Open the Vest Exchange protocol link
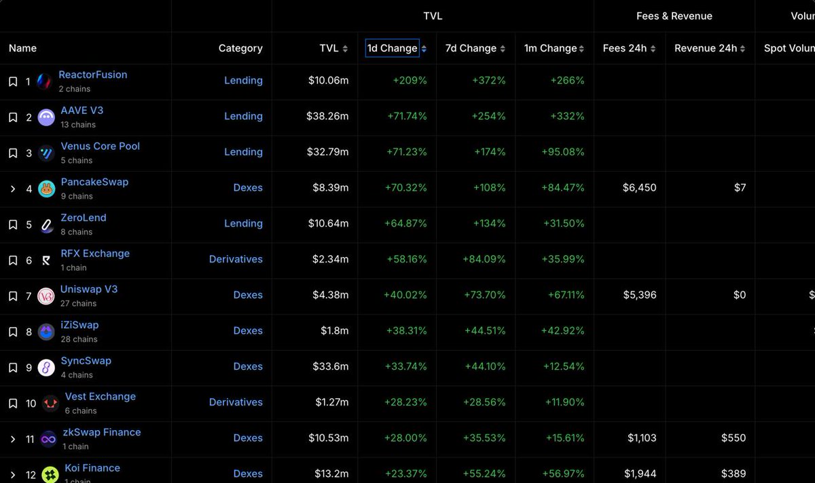 tap(101, 396)
